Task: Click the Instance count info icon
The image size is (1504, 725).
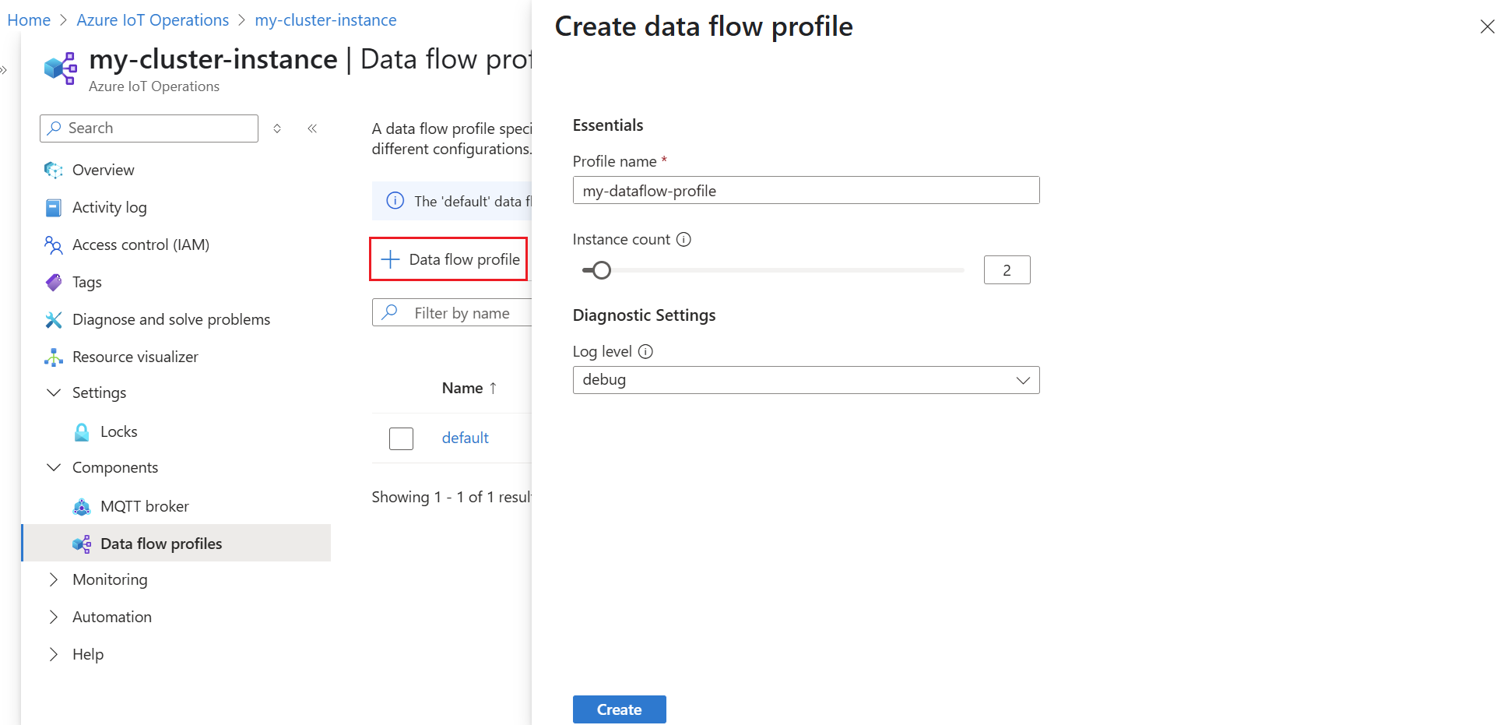Action: tap(683, 239)
